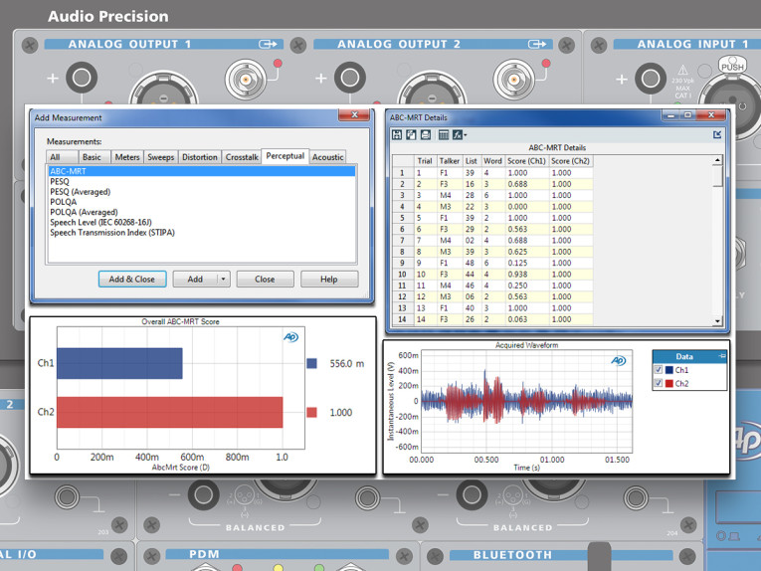This screenshot has width=761, height=571.
Task: Uncheck the Ch1 checkbox in Data legend
Action: click(659, 370)
